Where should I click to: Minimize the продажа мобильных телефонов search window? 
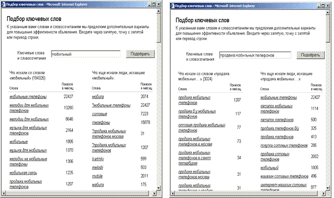tap(319, 6)
